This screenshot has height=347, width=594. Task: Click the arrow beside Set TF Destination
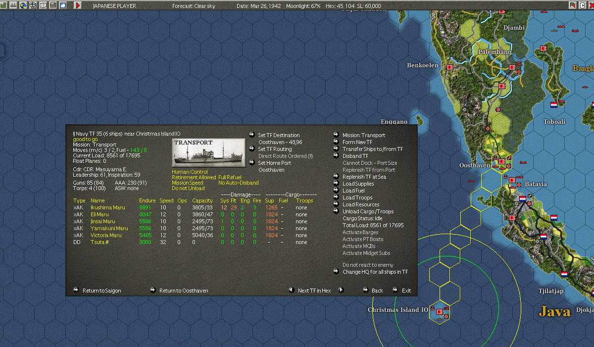pyautogui.click(x=252, y=135)
